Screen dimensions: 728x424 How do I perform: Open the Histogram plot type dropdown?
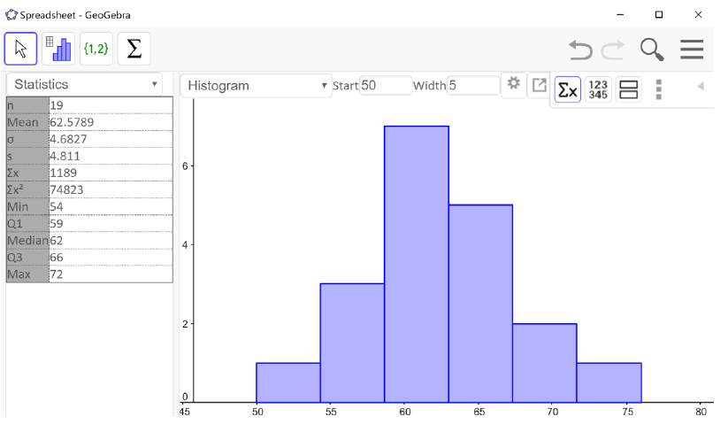(x=256, y=86)
